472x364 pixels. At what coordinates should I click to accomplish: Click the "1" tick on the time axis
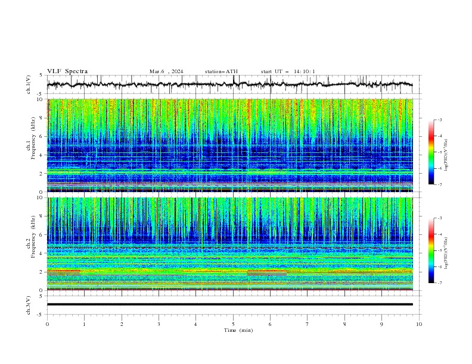click(85, 324)
